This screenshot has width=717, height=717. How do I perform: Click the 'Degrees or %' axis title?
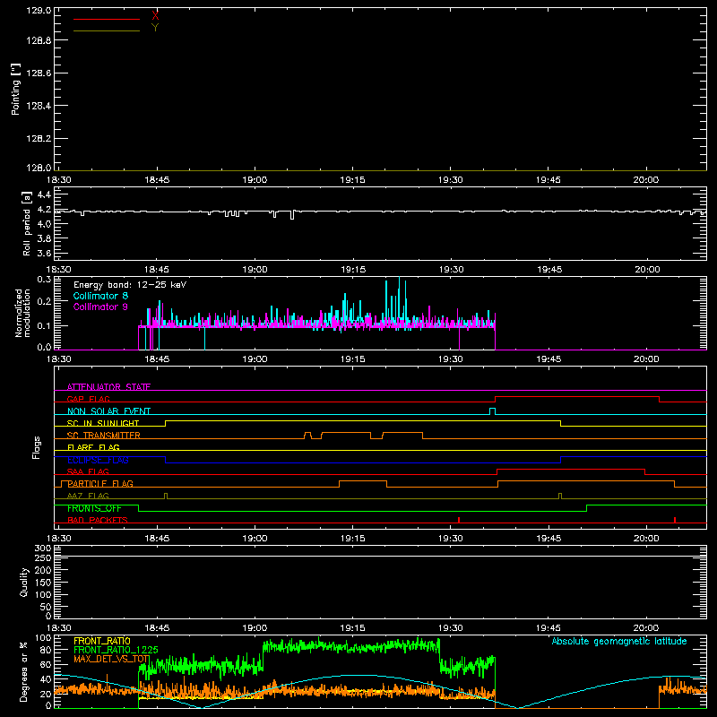(x=24, y=671)
